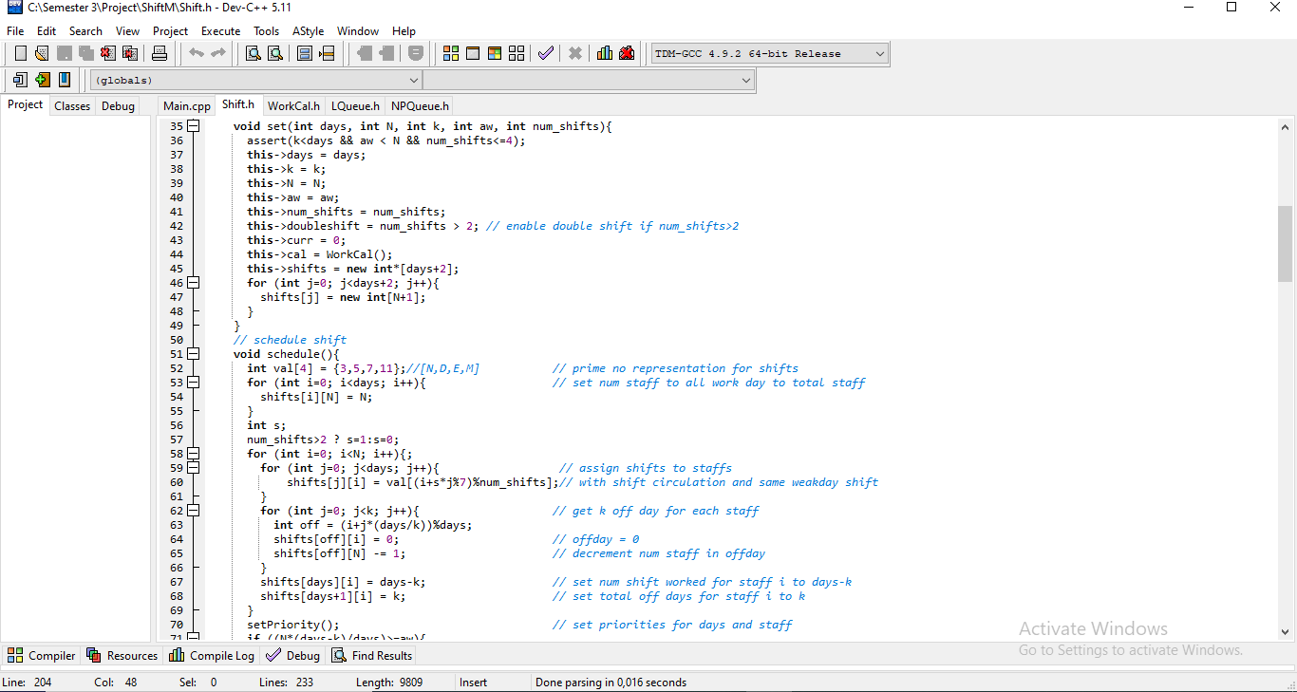Click the Open file icon
This screenshot has height=692, width=1297.
[42, 53]
